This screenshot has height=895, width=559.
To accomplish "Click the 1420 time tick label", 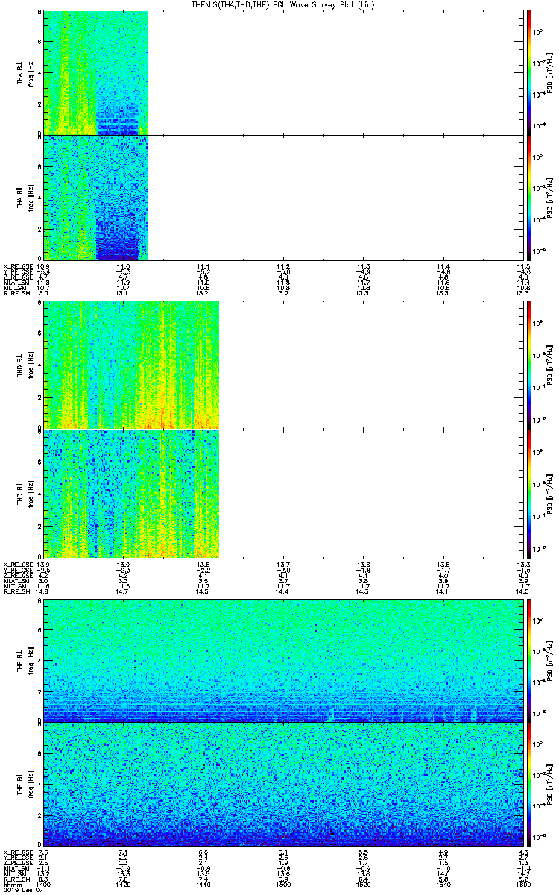I will click(x=124, y=885).
